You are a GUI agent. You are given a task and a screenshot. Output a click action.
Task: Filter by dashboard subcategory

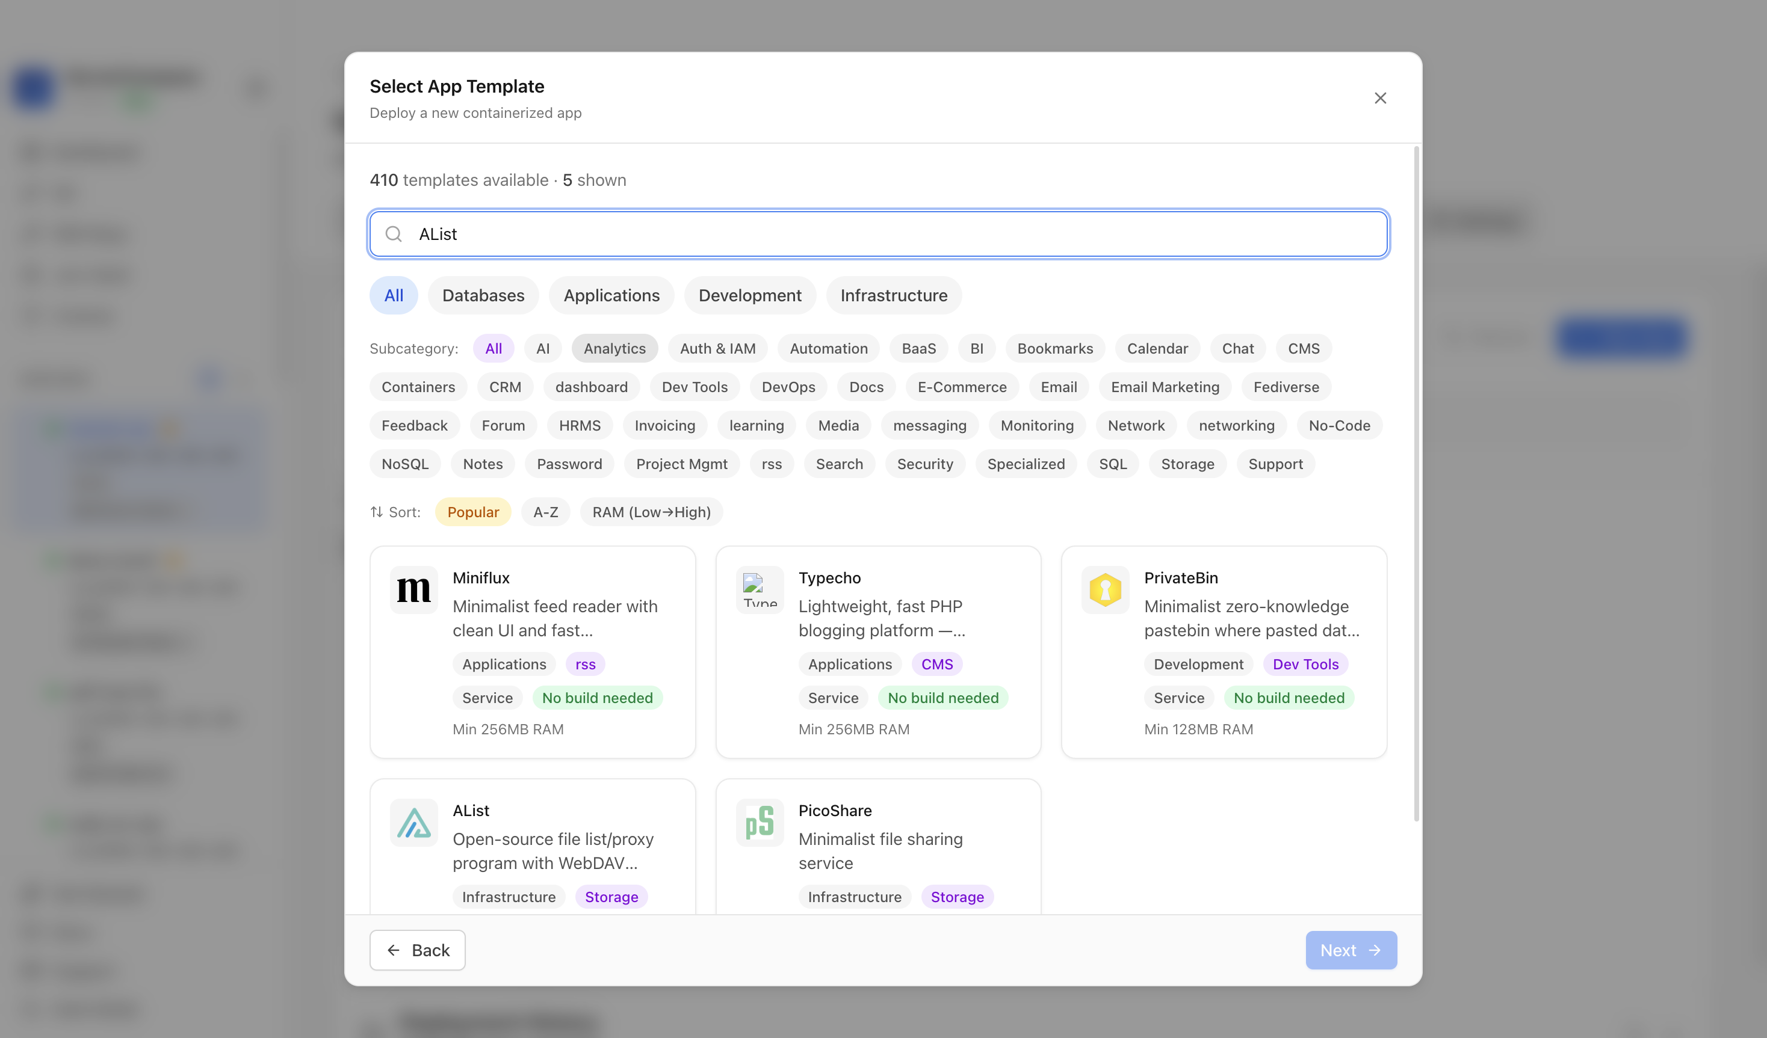[x=591, y=387]
